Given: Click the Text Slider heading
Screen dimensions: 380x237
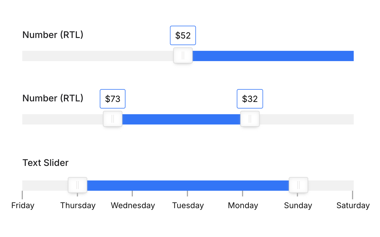Looking at the screenshot, I should (x=45, y=163).
